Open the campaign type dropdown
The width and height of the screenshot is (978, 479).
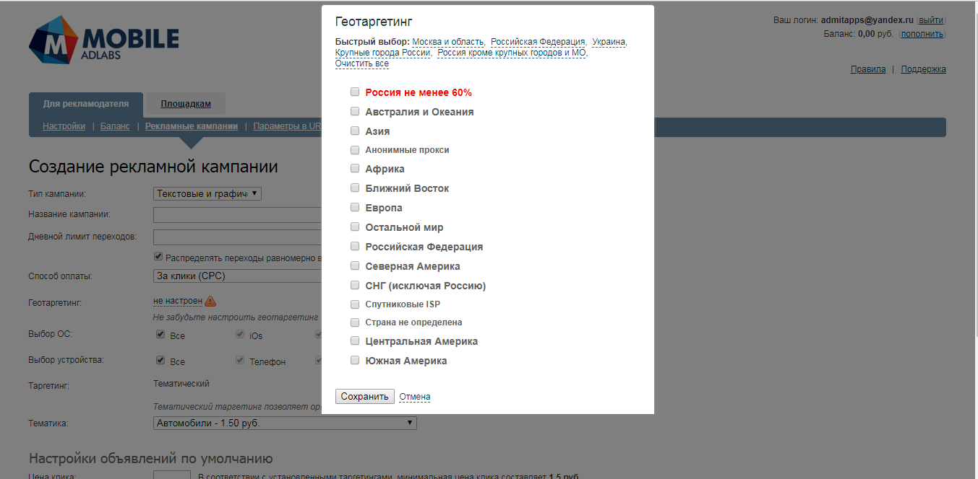[x=207, y=194]
